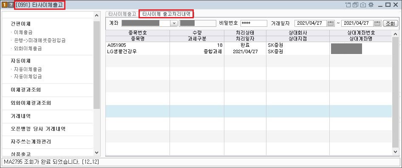
Task: Click sidebar scrollbar up arrow
Action: (96, 15)
